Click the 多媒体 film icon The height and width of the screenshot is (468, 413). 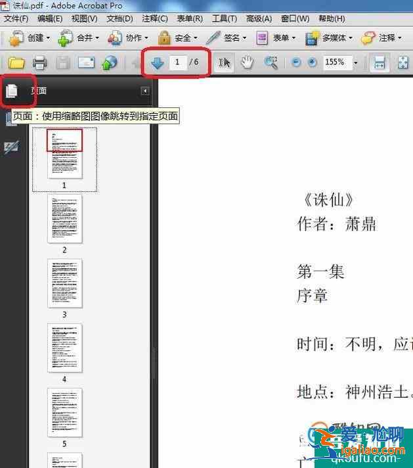point(312,38)
